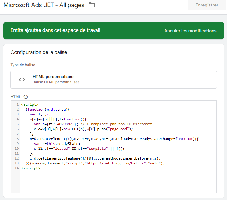This screenshot has height=200, width=227.
Task: Click 'i.parentNode.insertBefore(n,i)' on line 12
Action: tap(127, 158)
